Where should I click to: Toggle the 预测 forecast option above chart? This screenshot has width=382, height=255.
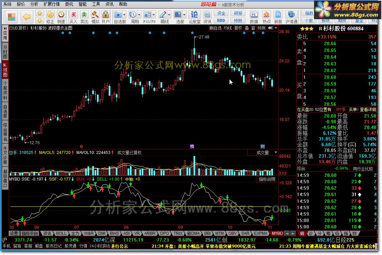[x=262, y=28]
